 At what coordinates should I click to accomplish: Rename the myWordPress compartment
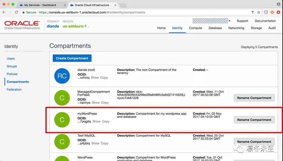point(254,120)
